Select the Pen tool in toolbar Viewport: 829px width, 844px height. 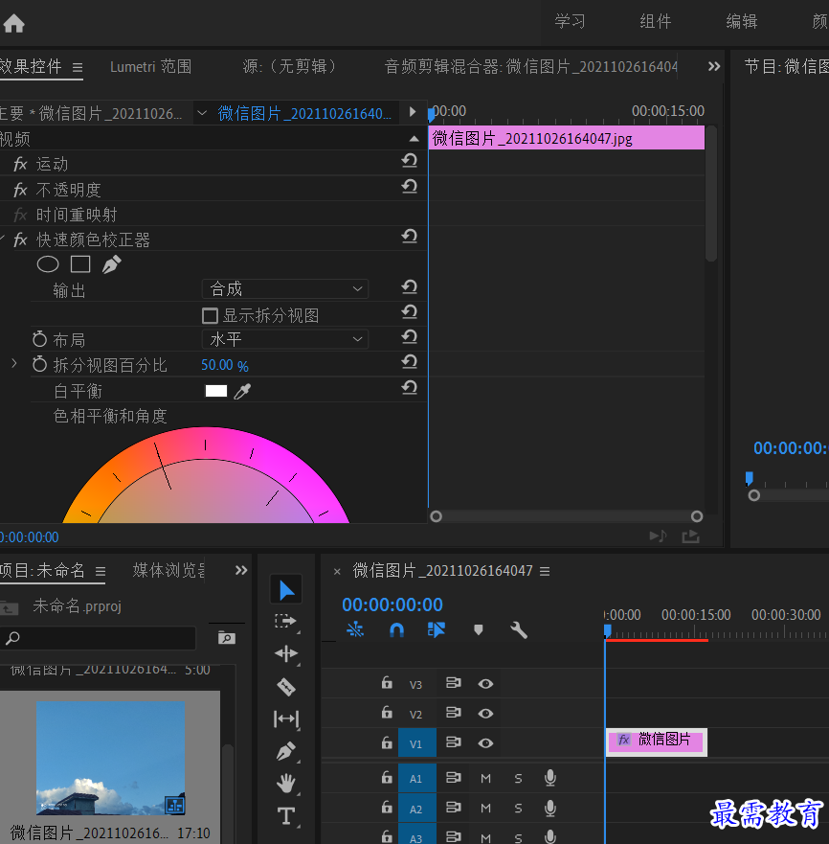tap(285, 751)
